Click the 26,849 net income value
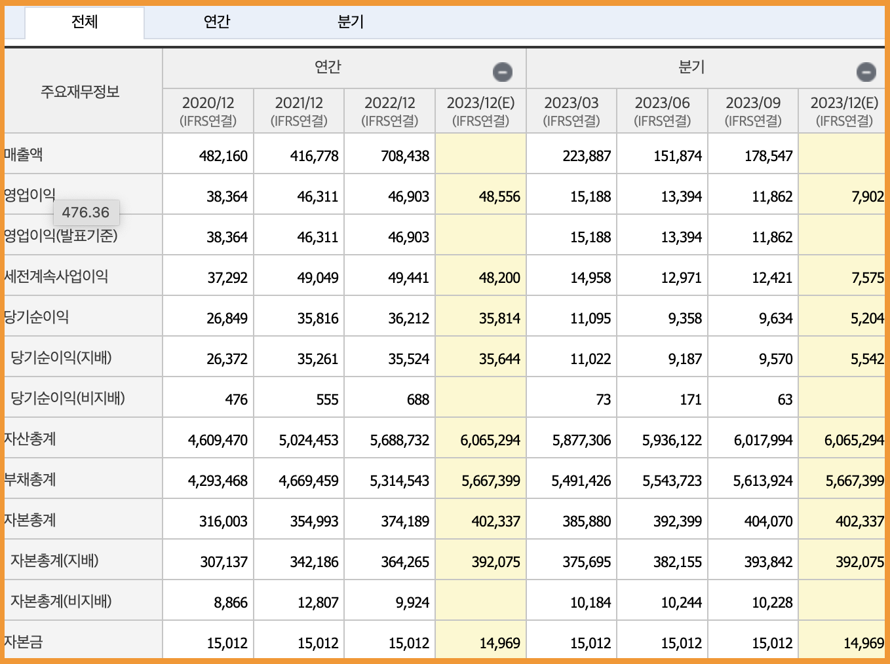 227,318
